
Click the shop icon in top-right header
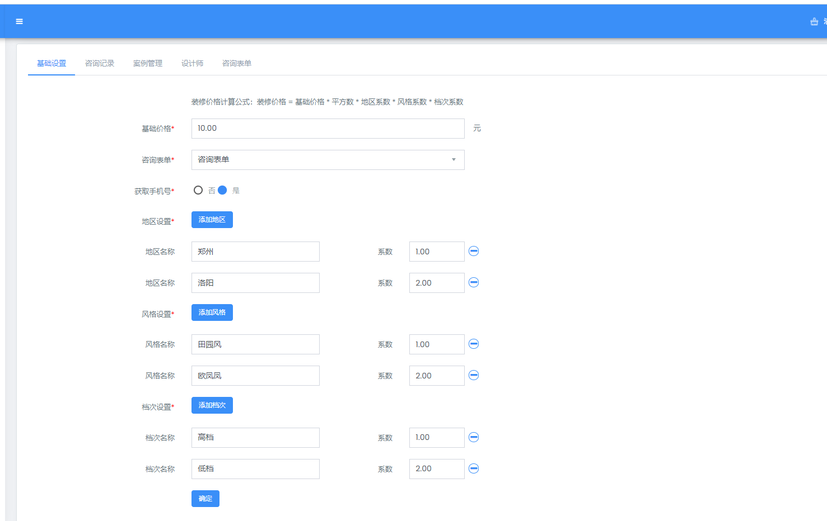point(814,22)
